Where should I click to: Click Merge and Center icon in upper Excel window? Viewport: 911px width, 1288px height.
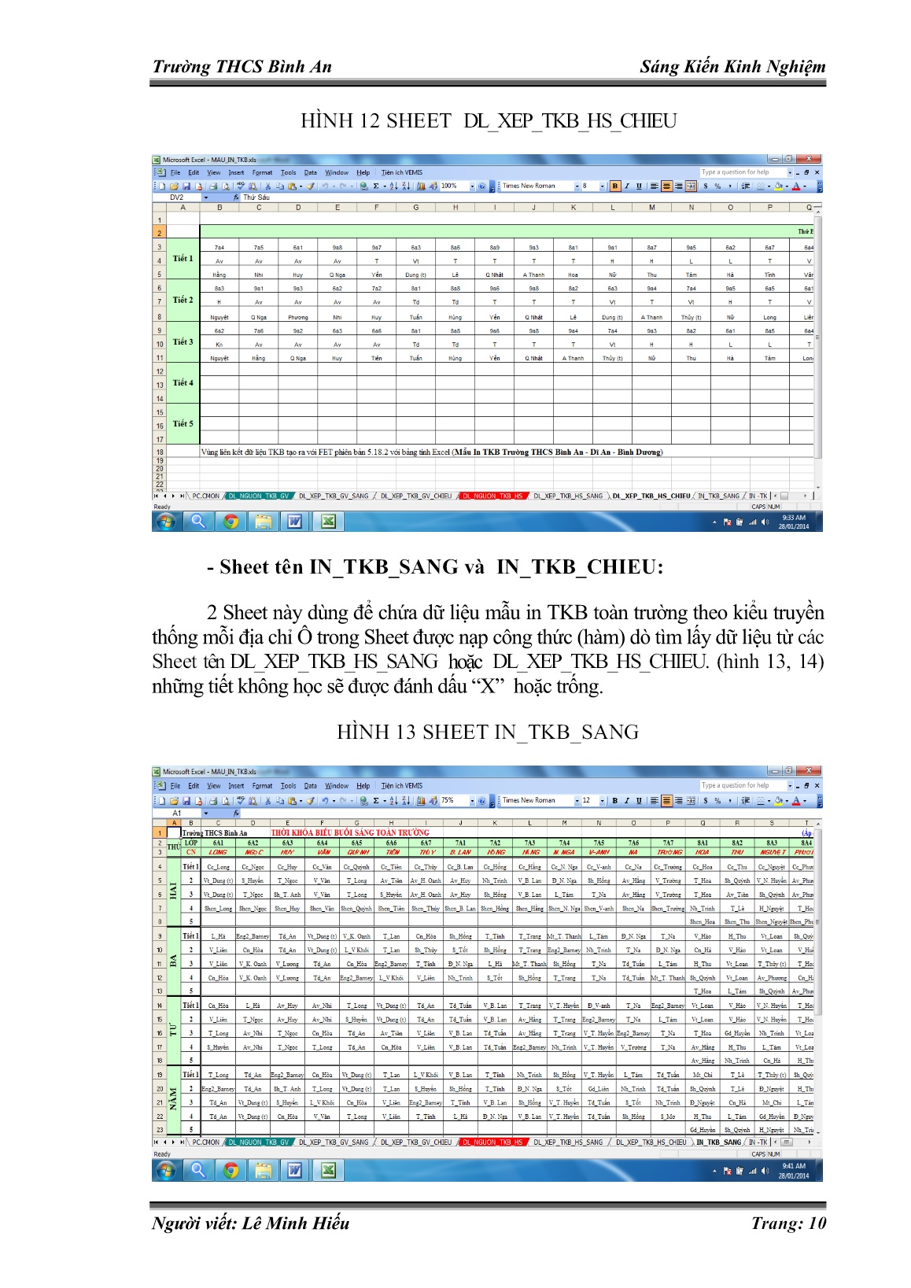pyautogui.click(x=691, y=186)
